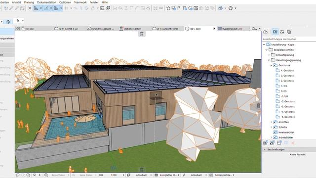Click the trace reference window icon
The height and width of the screenshot is (178, 316).
pos(102,8)
